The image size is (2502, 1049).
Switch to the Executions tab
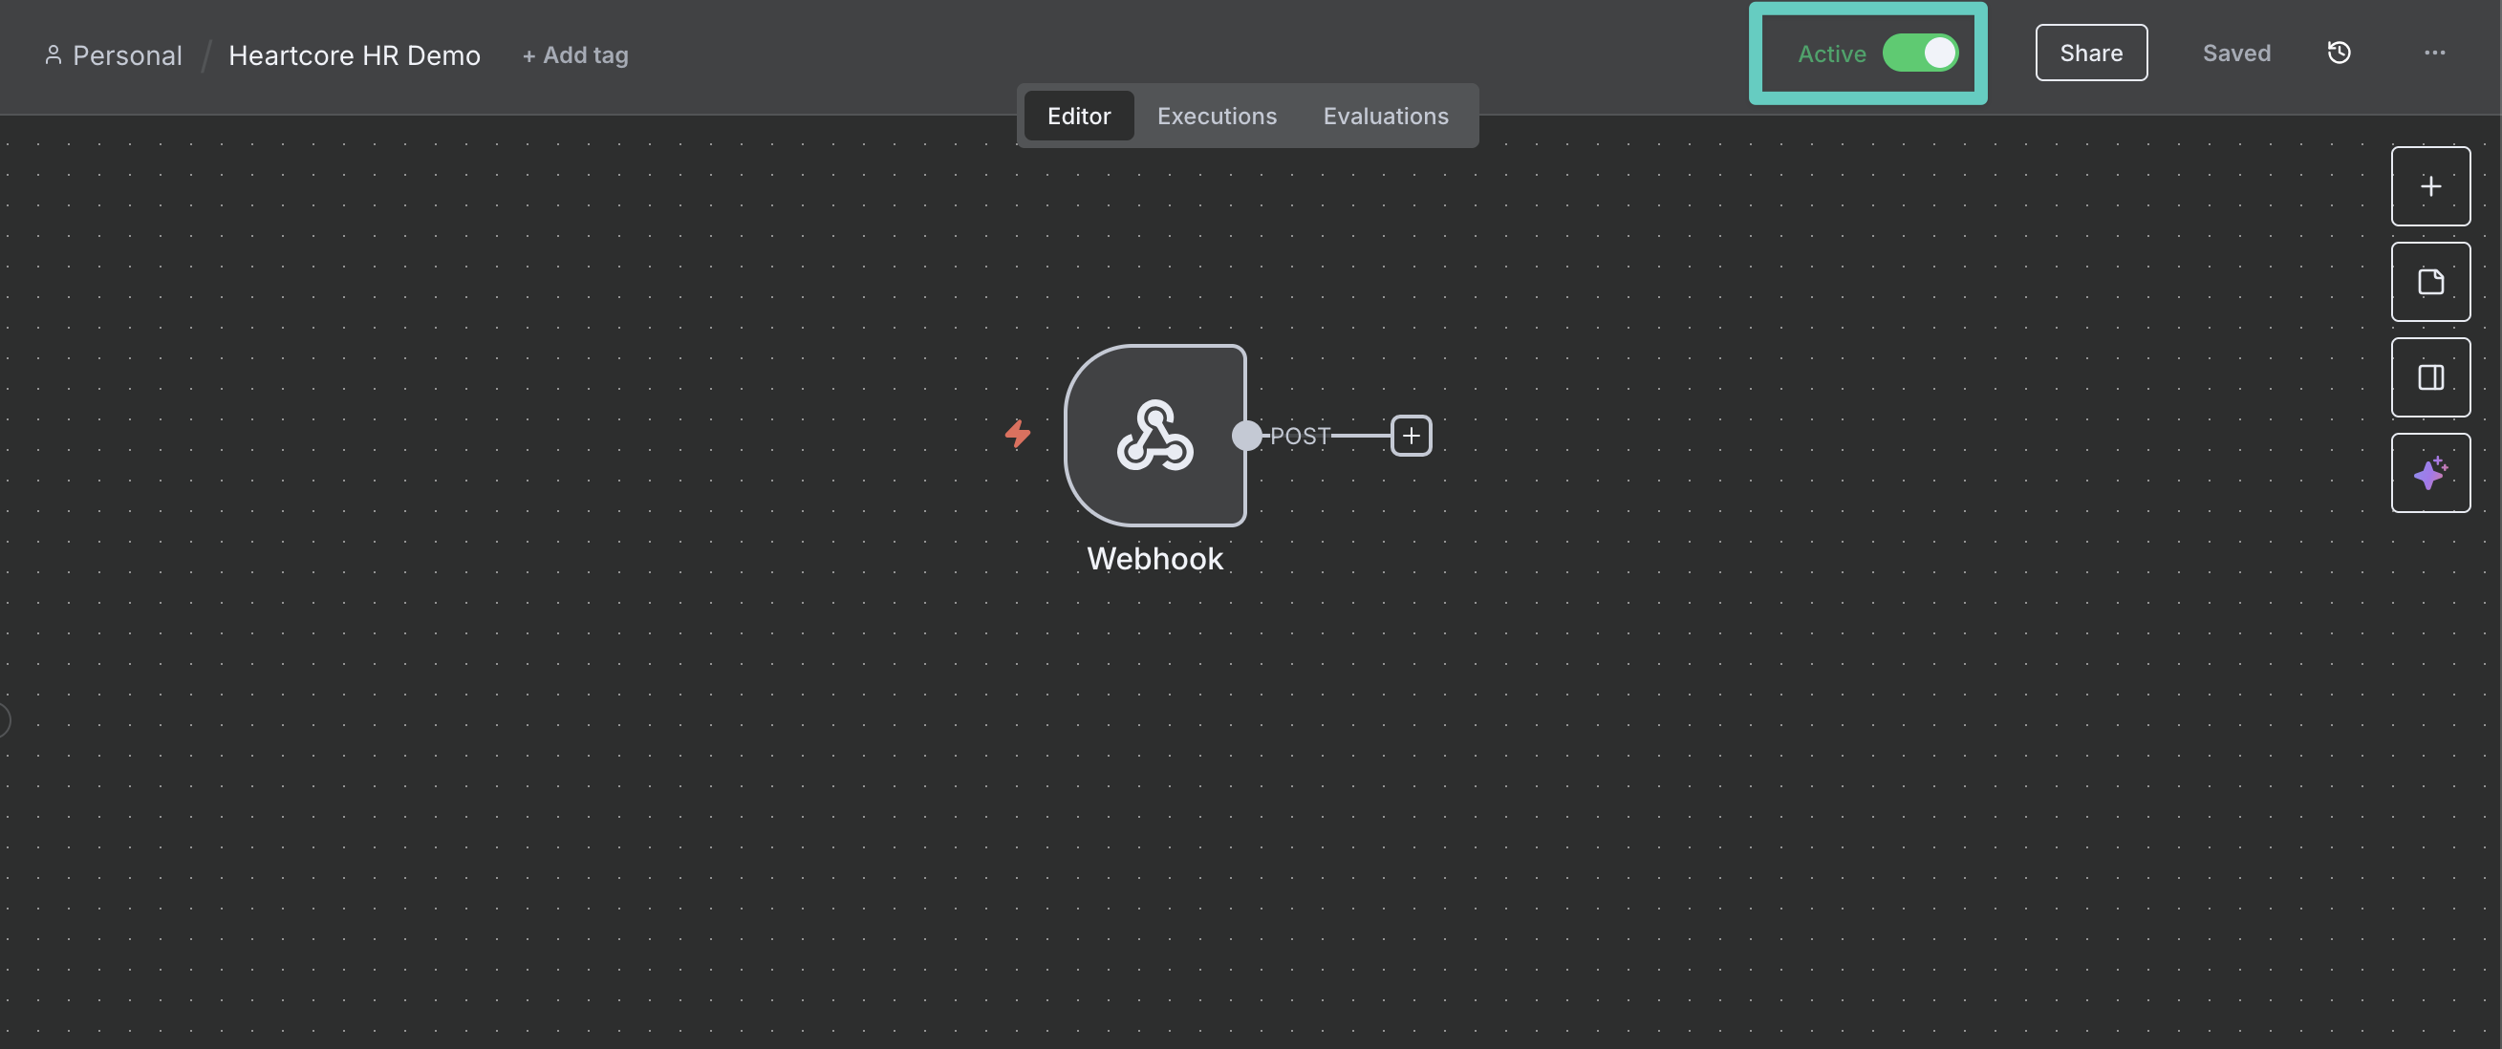1216,116
